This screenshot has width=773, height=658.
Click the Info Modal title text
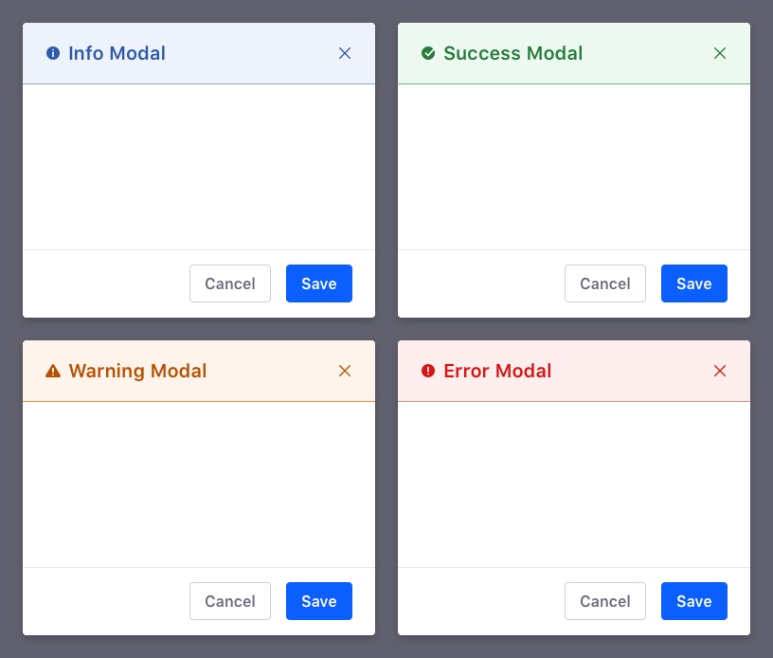(117, 53)
